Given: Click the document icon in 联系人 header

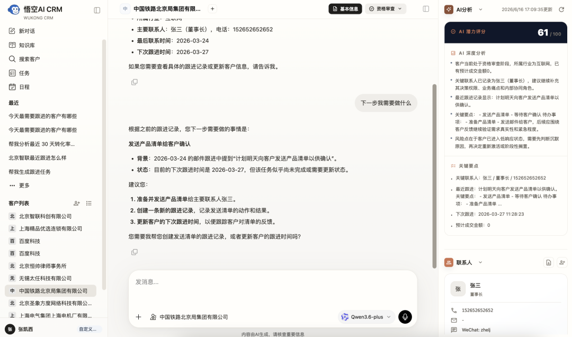Looking at the screenshot, I should click(x=549, y=262).
